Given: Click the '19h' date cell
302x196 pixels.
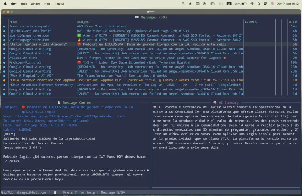Looking at the screenshot, I should click(294, 62).
